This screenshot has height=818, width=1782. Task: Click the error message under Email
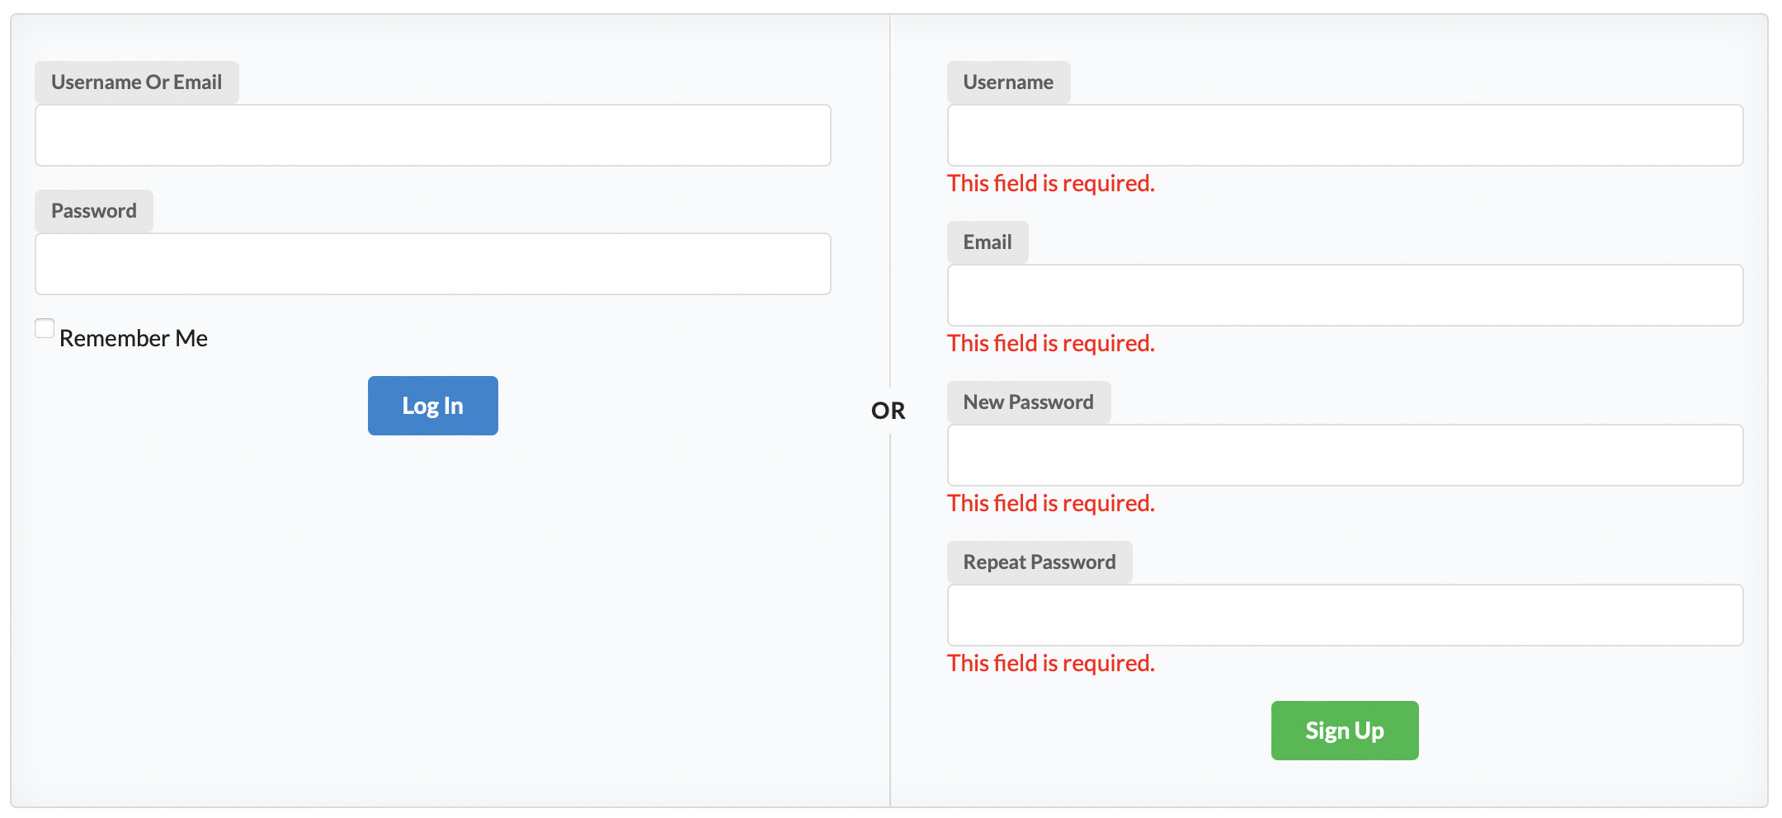click(x=1050, y=342)
